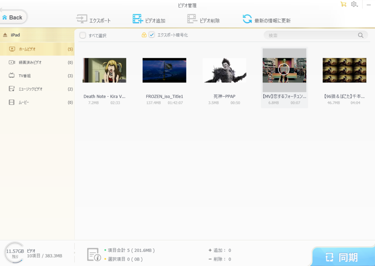Click the 01:42:07 duration

[175, 103]
